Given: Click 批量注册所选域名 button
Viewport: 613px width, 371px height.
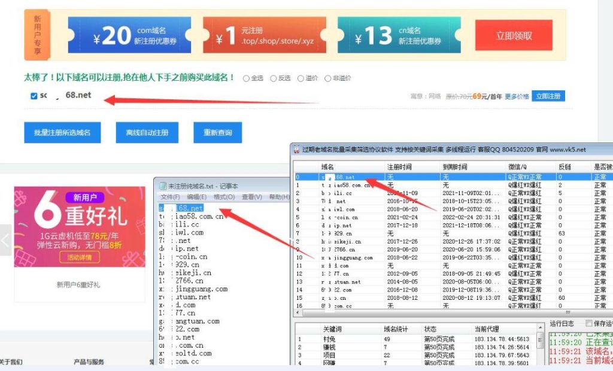Looking at the screenshot, I should (x=62, y=132).
